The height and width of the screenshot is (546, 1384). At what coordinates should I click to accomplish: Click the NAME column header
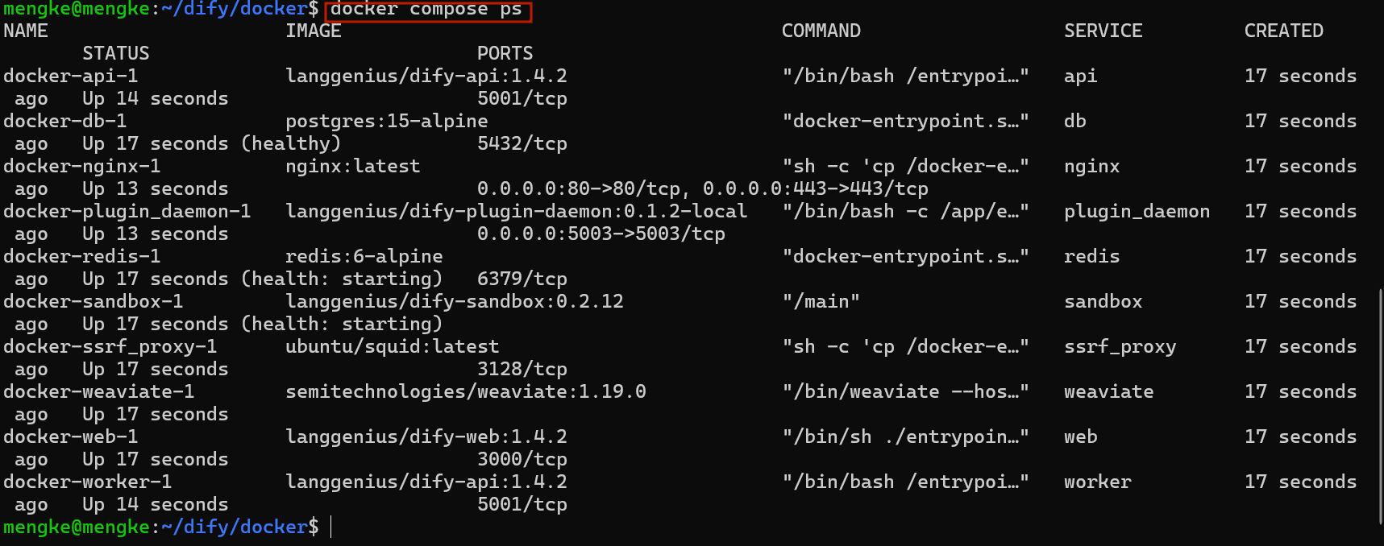(26, 31)
